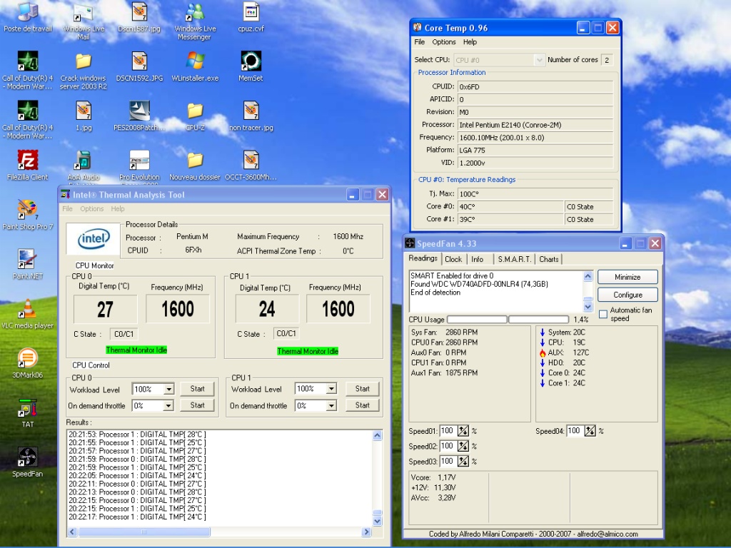731x548 pixels.
Task: Switch to SpeedFan Readings tab
Action: pos(423,258)
